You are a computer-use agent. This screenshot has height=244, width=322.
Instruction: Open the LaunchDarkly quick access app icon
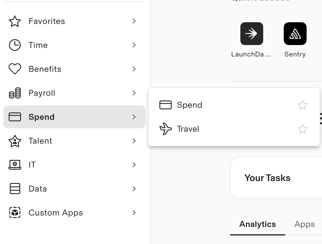coord(251,34)
